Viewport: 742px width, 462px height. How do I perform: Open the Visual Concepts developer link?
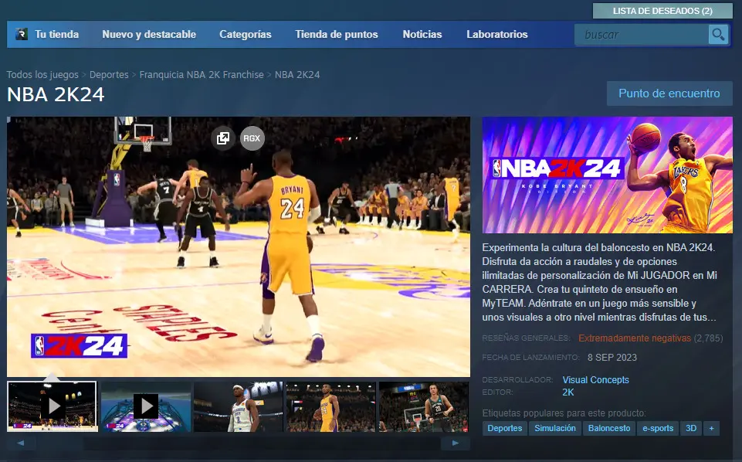(596, 380)
